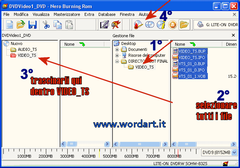Click the New compilation toolbar icon
The height and width of the screenshot is (168, 240).
pos(10,25)
